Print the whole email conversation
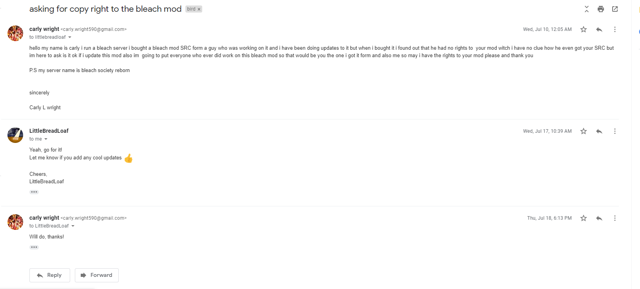This screenshot has height=289, width=640. 601,9
